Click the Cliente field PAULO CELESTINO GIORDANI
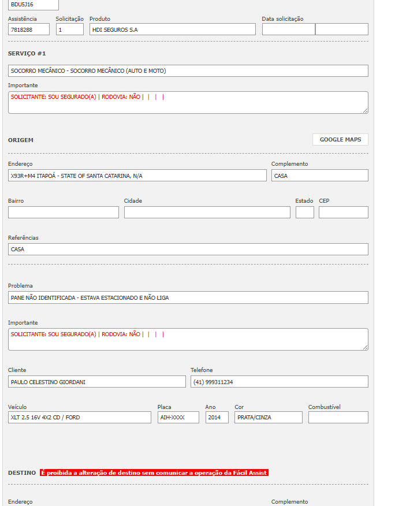Image resolution: width=395 pixels, height=506 pixels. pyautogui.click(x=97, y=382)
